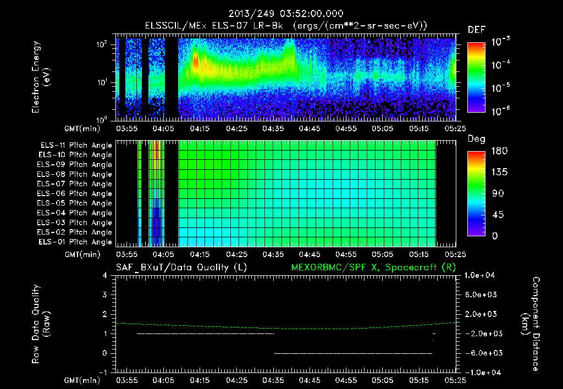Click the 10^-3 tick label on DEF scale
The image size is (563, 389).
point(500,42)
